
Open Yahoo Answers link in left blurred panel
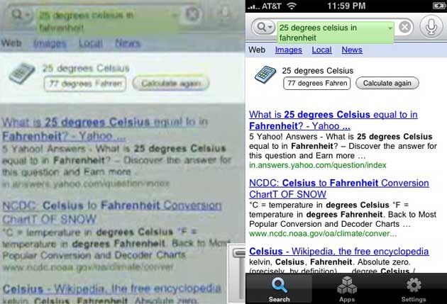tap(105, 129)
